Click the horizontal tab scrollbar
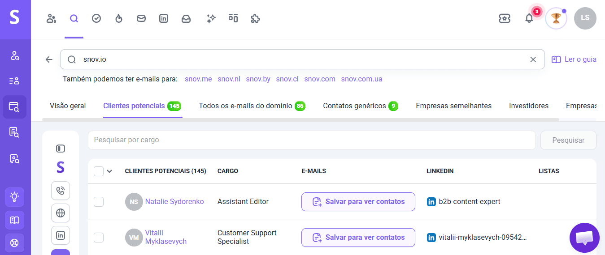This screenshot has width=605, height=255. (x=300, y=119)
